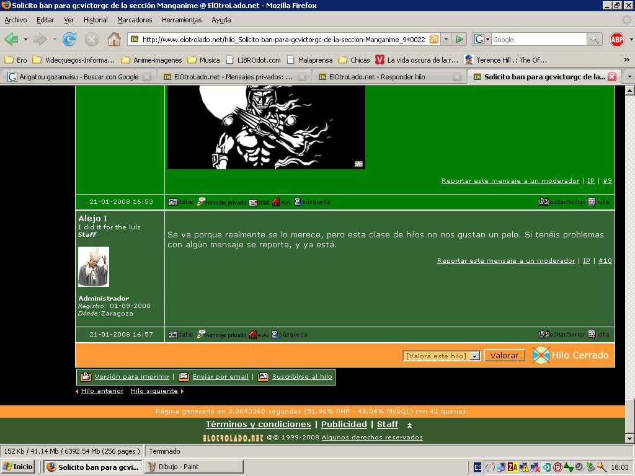Open address bar history dropdown
The image size is (635, 476).
(446, 39)
